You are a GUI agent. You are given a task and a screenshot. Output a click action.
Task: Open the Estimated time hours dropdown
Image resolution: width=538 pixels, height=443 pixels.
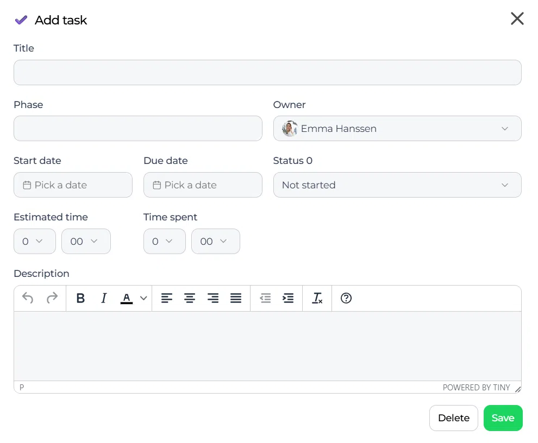coord(35,242)
